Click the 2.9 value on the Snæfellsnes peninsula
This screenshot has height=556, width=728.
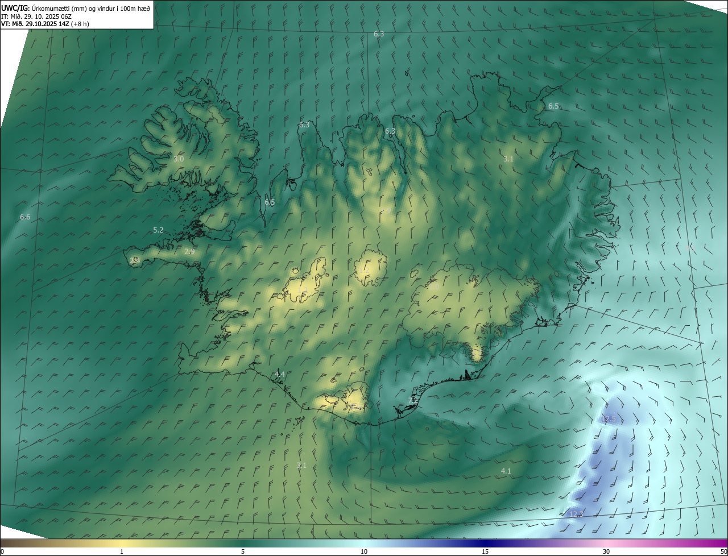point(189,251)
